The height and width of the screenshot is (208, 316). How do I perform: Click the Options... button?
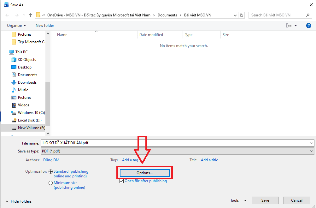point(144,173)
